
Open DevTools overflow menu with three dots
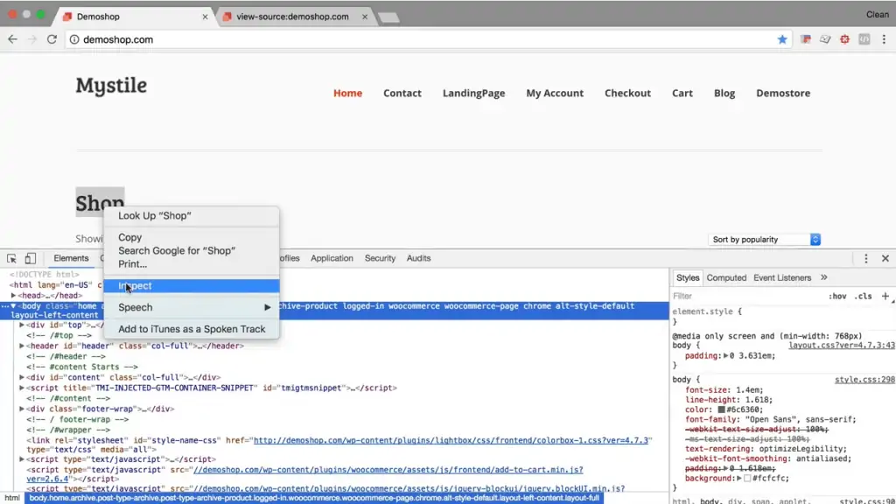(x=867, y=258)
